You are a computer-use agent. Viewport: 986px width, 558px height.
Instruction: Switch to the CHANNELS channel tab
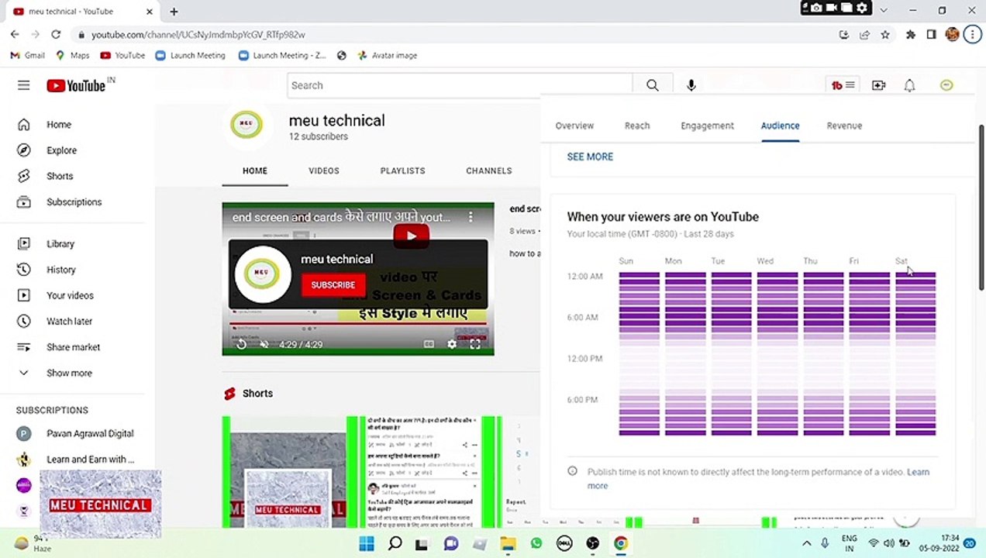tap(489, 170)
